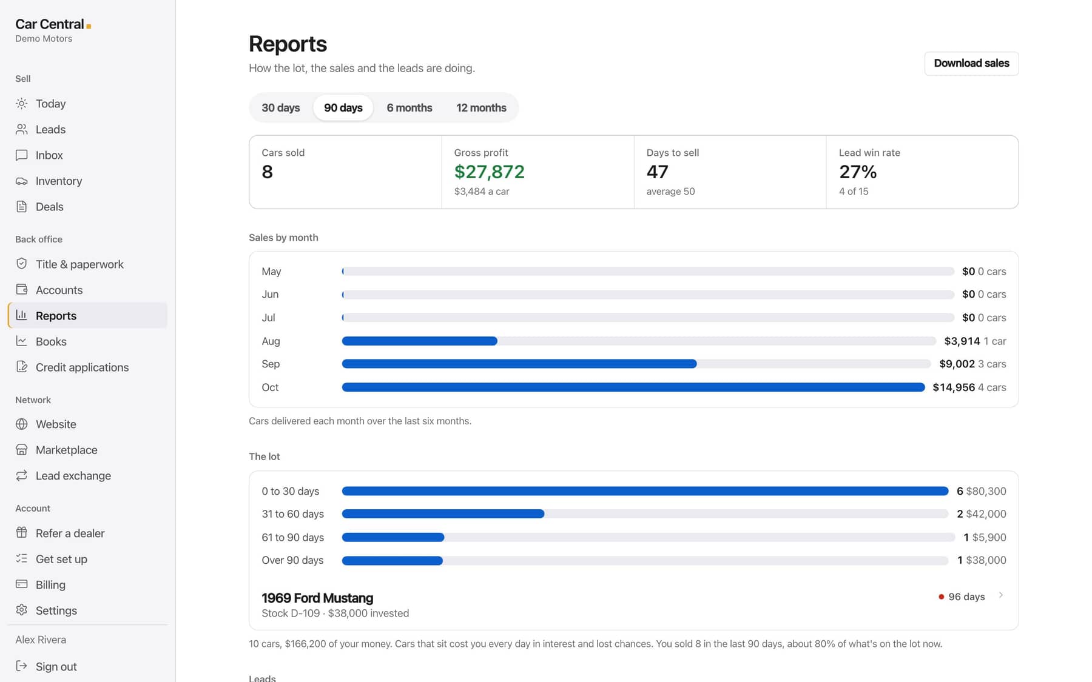Click Stock D-109 invested detail text
Screen dimensions: 1092x682
[x=335, y=613]
